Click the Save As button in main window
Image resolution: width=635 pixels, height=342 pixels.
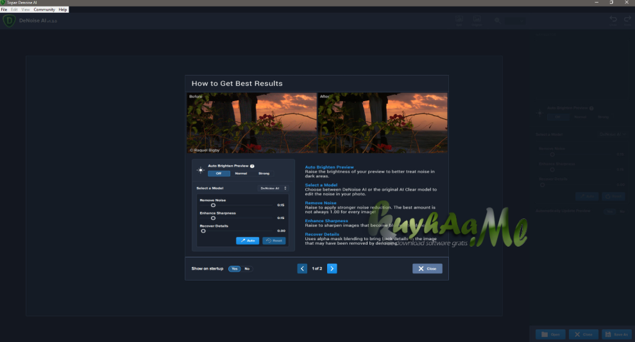point(617,334)
